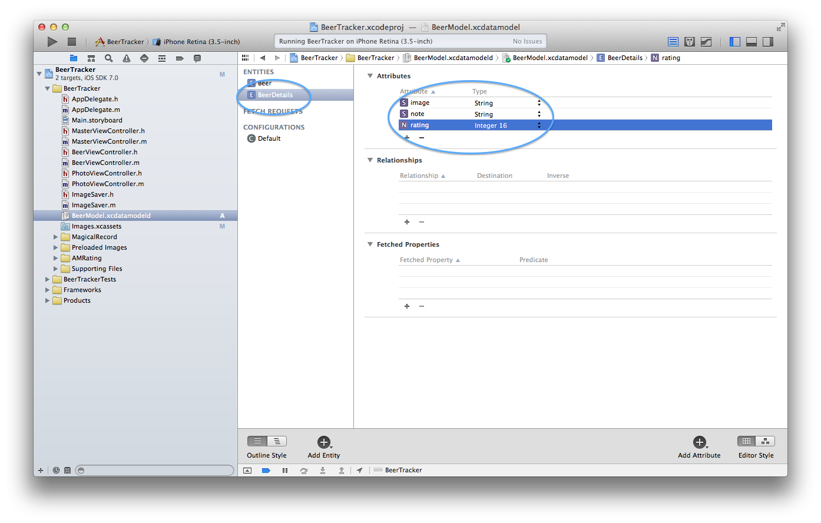The image size is (821, 523).
Task: Step out in the debug bar
Action: pos(342,471)
